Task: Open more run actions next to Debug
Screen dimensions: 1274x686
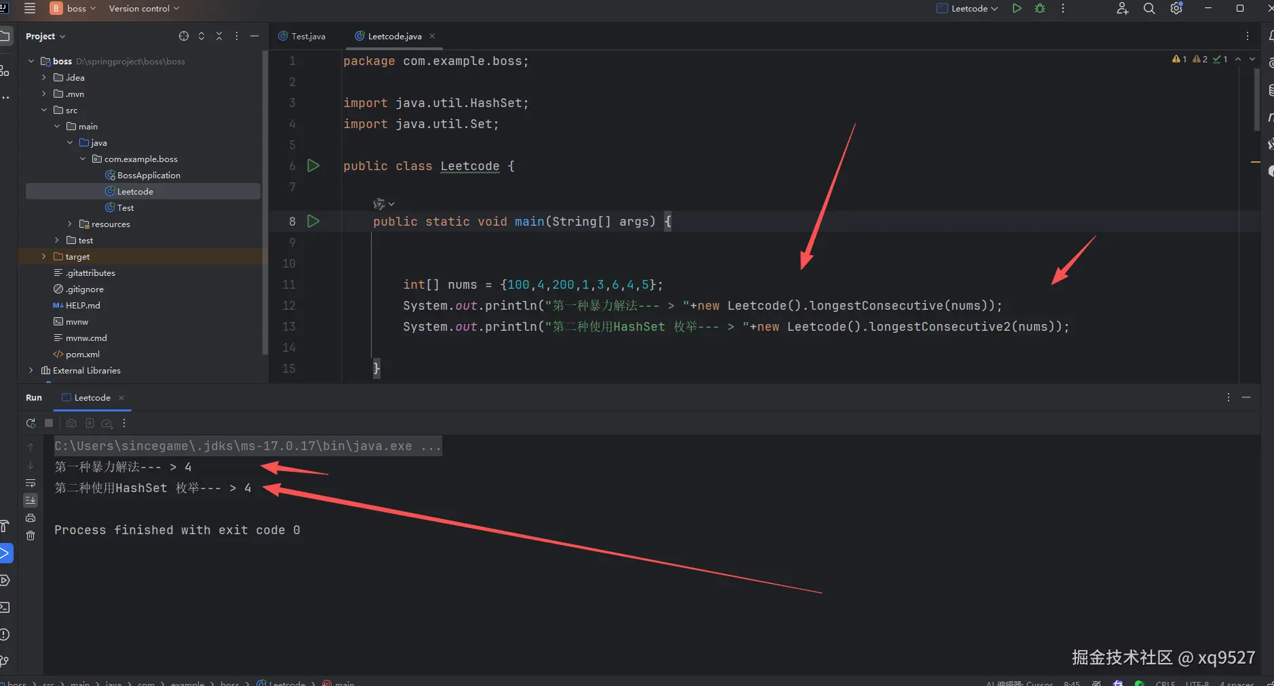Action: (1063, 8)
